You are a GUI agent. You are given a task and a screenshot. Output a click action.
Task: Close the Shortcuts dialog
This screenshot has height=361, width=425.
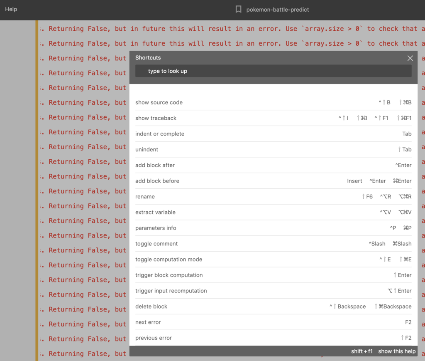(410, 58)
